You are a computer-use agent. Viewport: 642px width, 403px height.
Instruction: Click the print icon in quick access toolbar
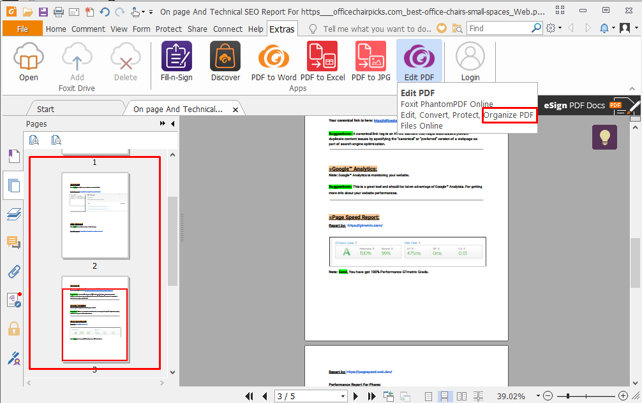[x=59, y=12]
